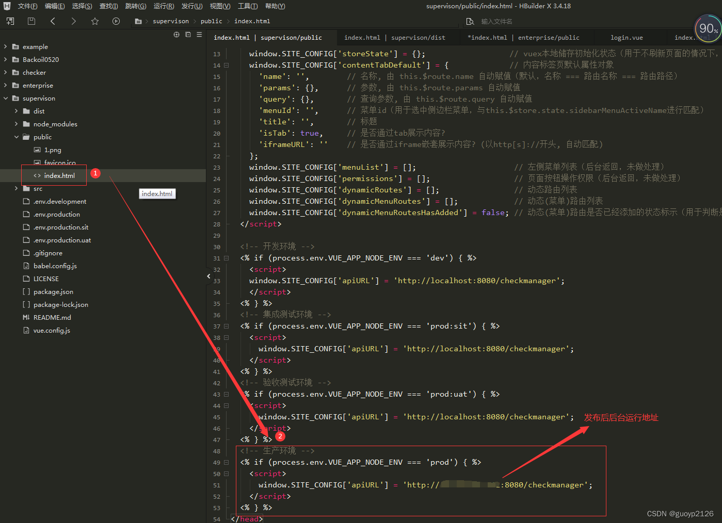Collapse the supervison project
Screen dimensions: 722x523
tap(6, 98)
